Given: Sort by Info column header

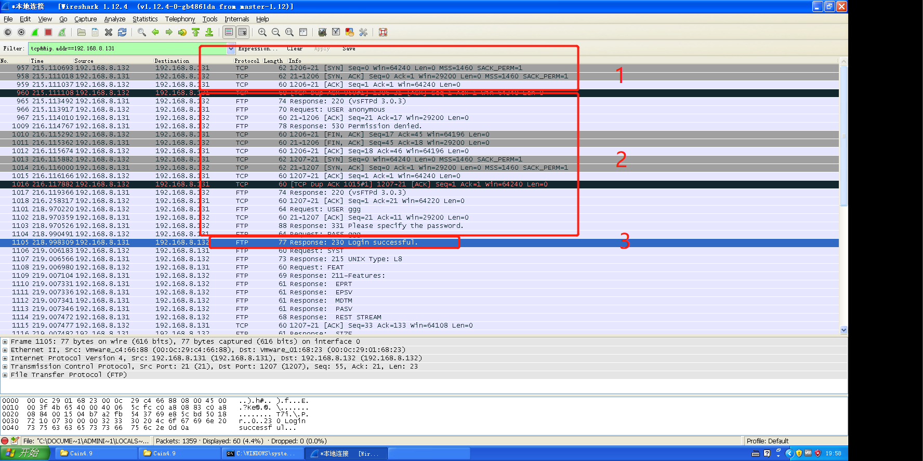Looking at the screenshot, I should point(295,61).
